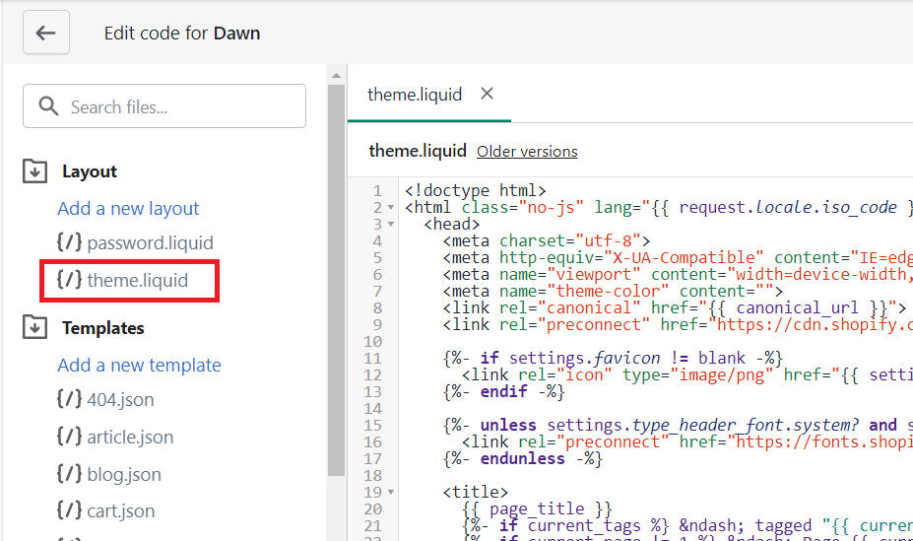913x541 pixels.
Task: Click the theme.liquid file name heading
Action: point(418,151)
